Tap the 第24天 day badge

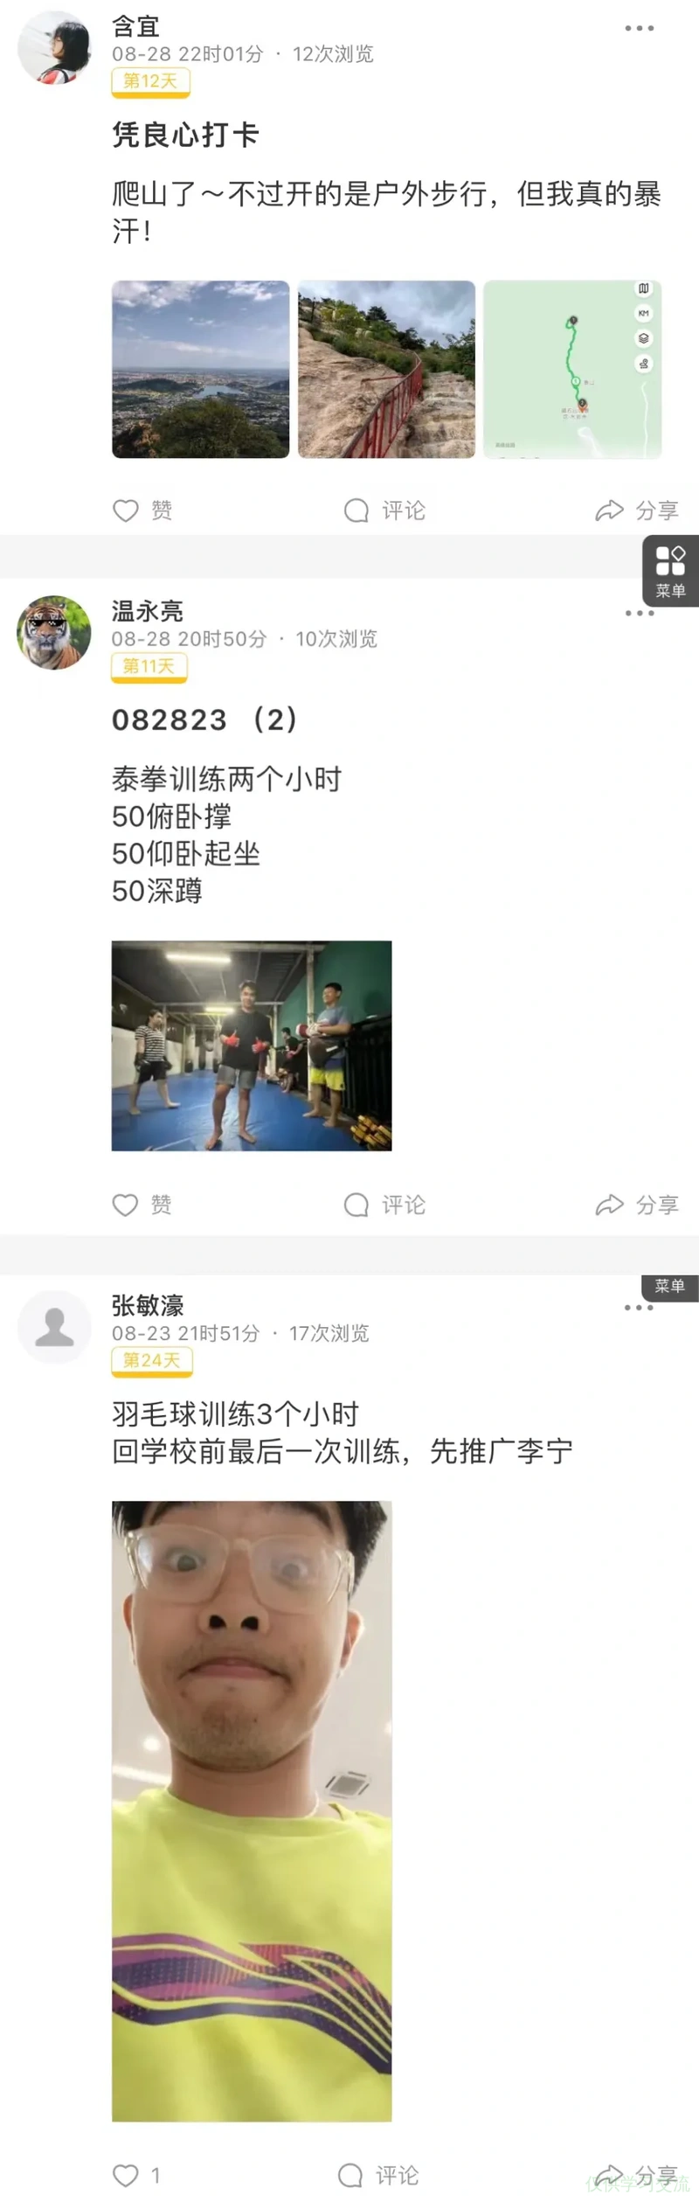[152, 1361]
